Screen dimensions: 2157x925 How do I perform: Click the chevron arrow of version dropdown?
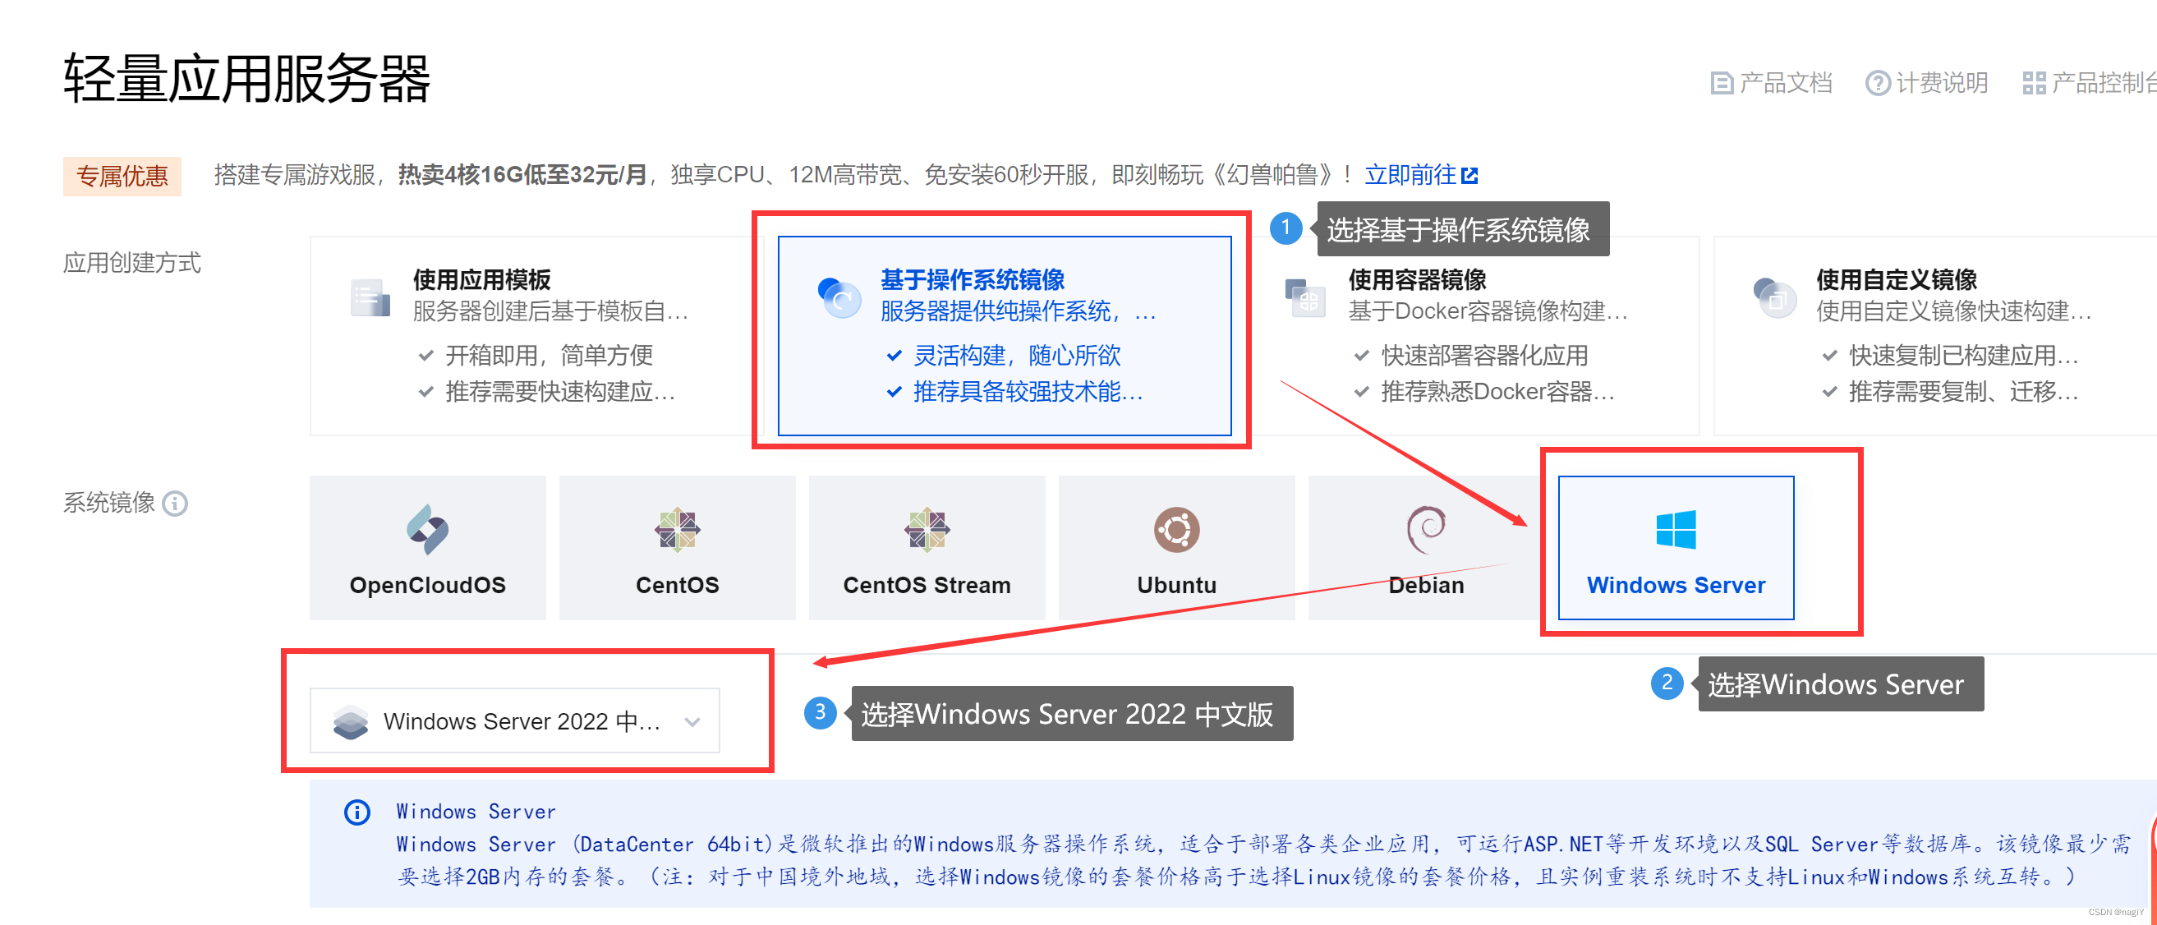pyautogui.click(x=692, y=721)
